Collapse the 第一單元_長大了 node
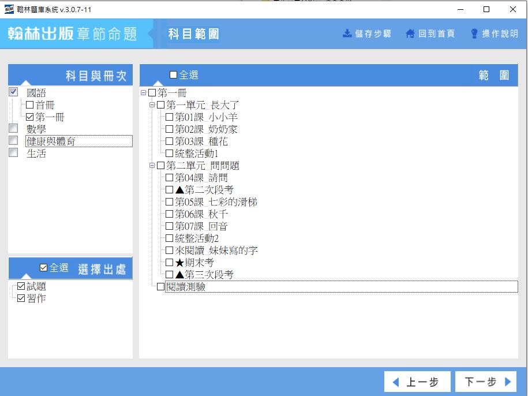Viewport: 528px width, 396px height. coord(152,105)
